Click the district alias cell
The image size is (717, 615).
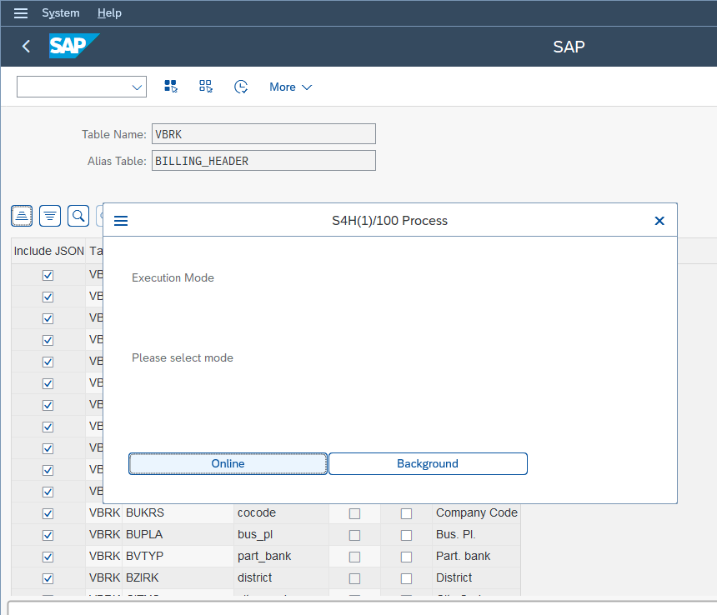pos(281,578)
